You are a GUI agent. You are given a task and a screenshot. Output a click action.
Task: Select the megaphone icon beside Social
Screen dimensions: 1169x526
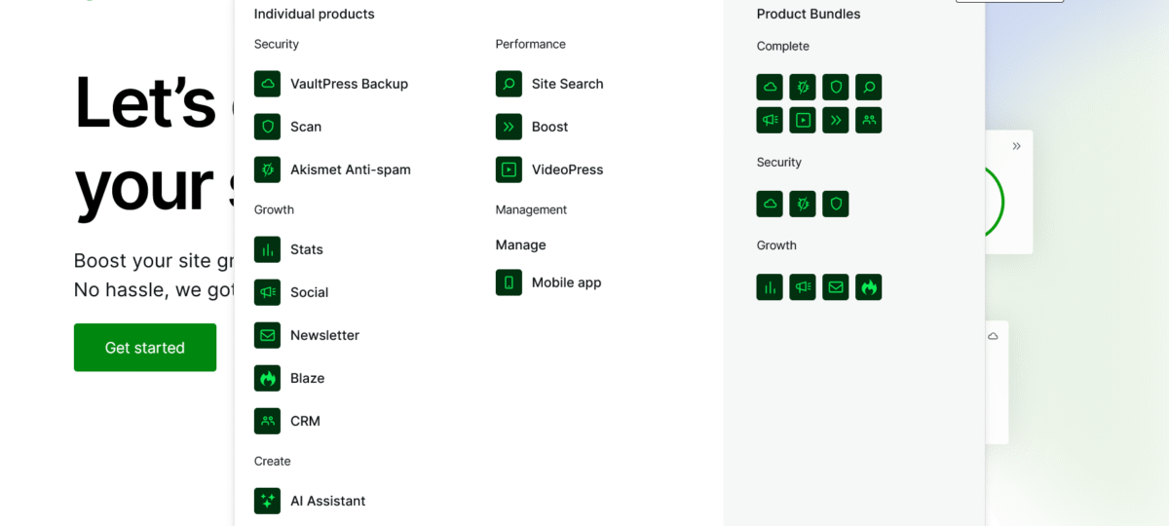[x=267, y=292]
